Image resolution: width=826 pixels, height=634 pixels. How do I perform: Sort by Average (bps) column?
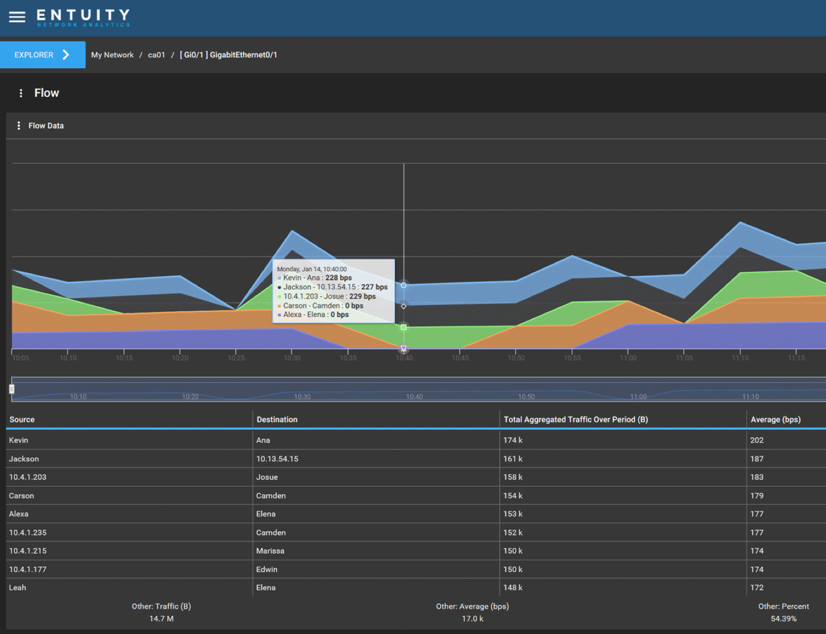tap(775, 419)
